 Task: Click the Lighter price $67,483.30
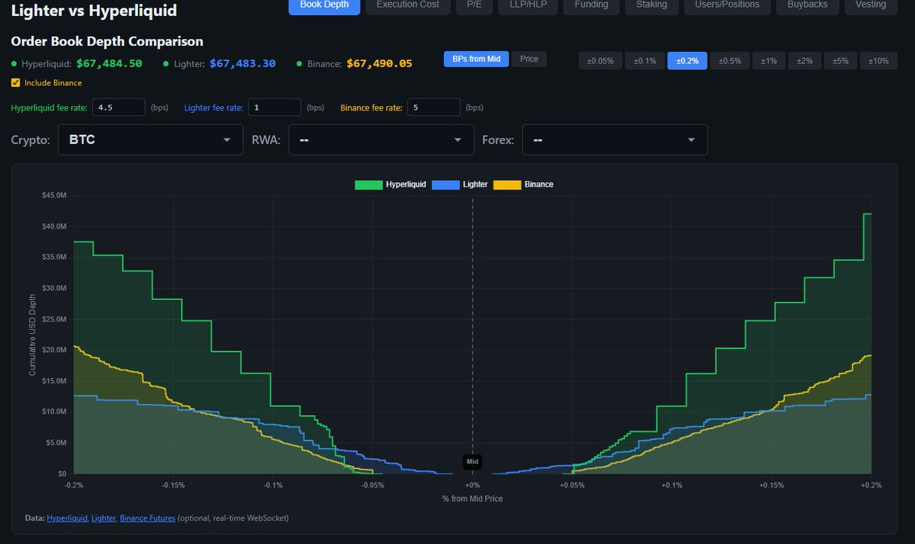(242, 64)
